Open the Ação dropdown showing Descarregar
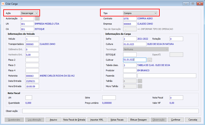 [30, 13]
